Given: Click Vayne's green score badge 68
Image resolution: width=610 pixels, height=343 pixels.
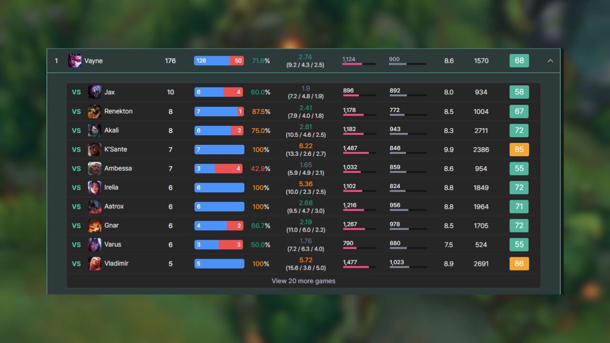Looking at the screenshot, I should 519,61.
